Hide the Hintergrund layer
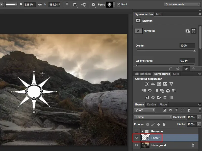This screenshot has width=202, height=151. [136, 145]
